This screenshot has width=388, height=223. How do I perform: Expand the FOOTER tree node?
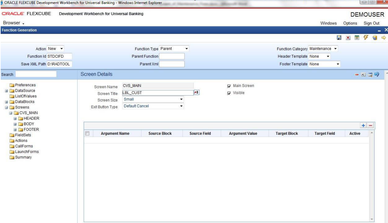point(15,130)
